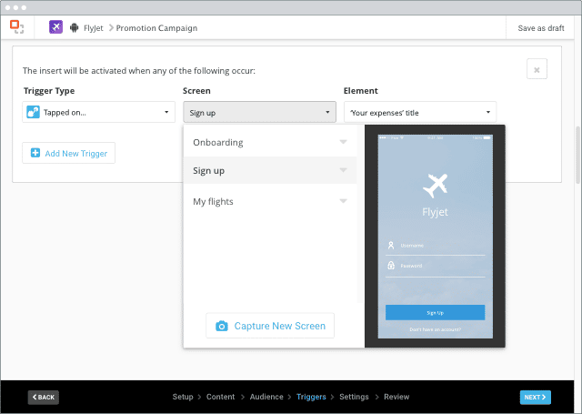This screenshot has width=582, height=414.
Task: Select Sign up in the screen list
Action: 270,170
